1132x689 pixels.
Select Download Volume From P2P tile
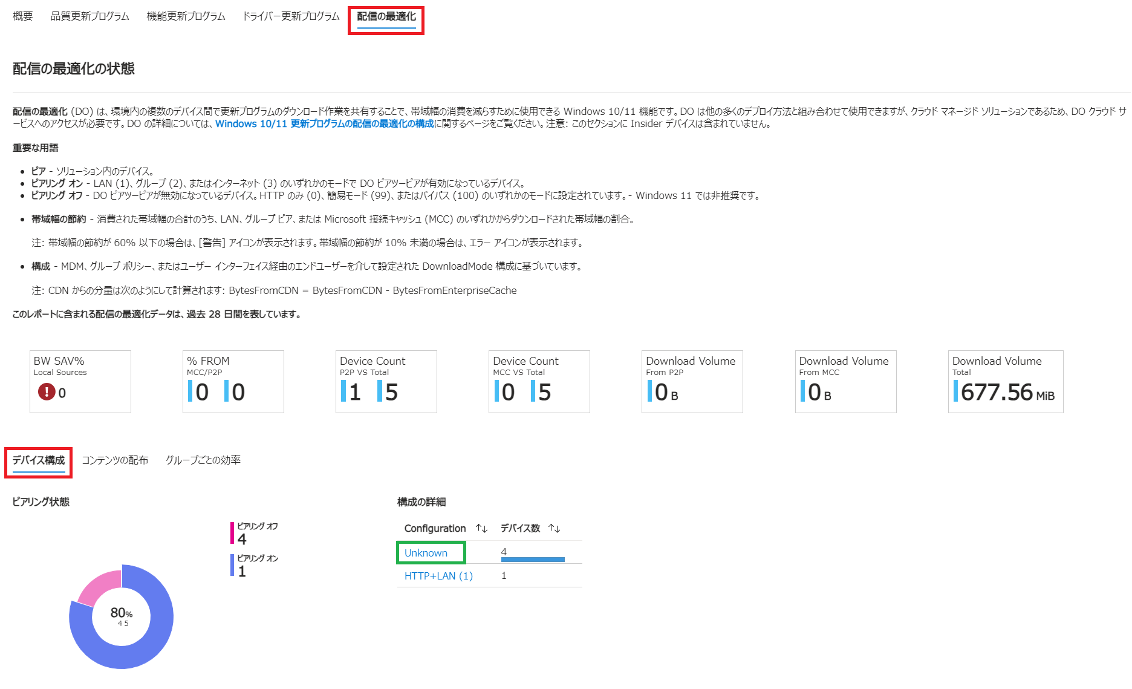point(692,382)
